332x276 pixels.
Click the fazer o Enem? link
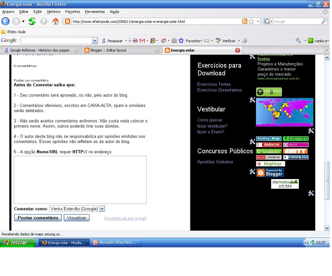[x=211, y=132]
